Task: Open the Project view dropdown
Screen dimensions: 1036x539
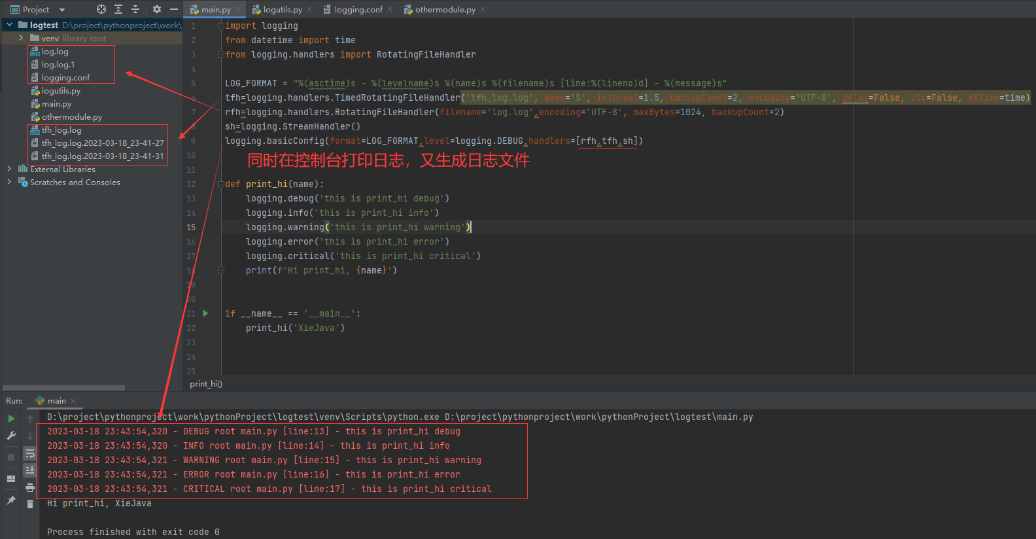Action: 62,10
